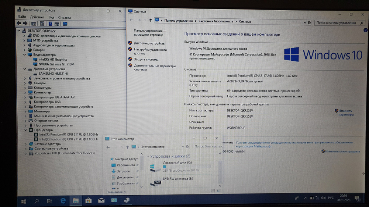This screenshot has width=369, height=207.
Task: Expand DVD-дисководы и дисководы компакт-дисков
Action: (24, 36)
